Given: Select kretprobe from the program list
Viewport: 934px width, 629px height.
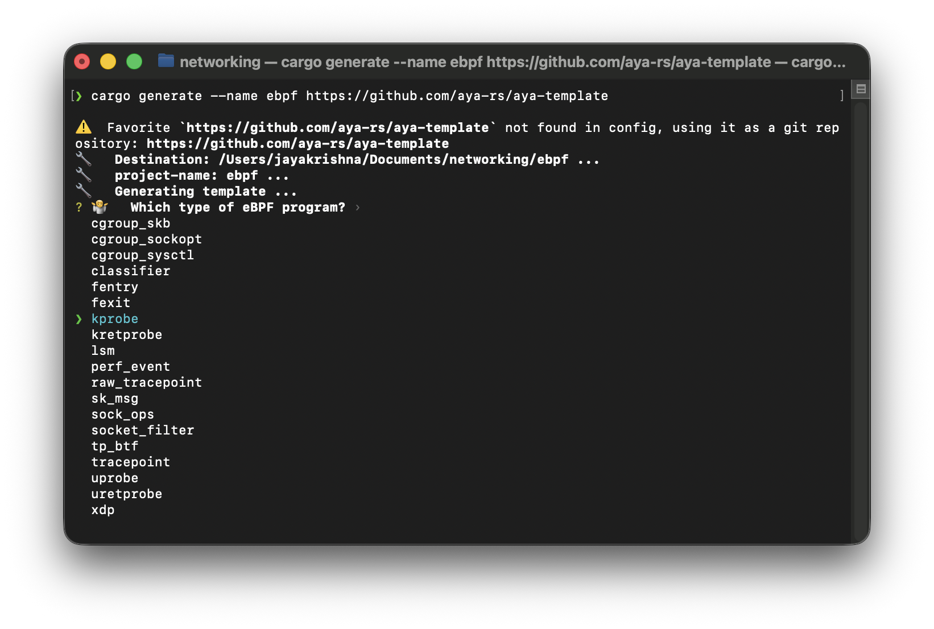Looking at the screenshot, I should click(126, 334).
